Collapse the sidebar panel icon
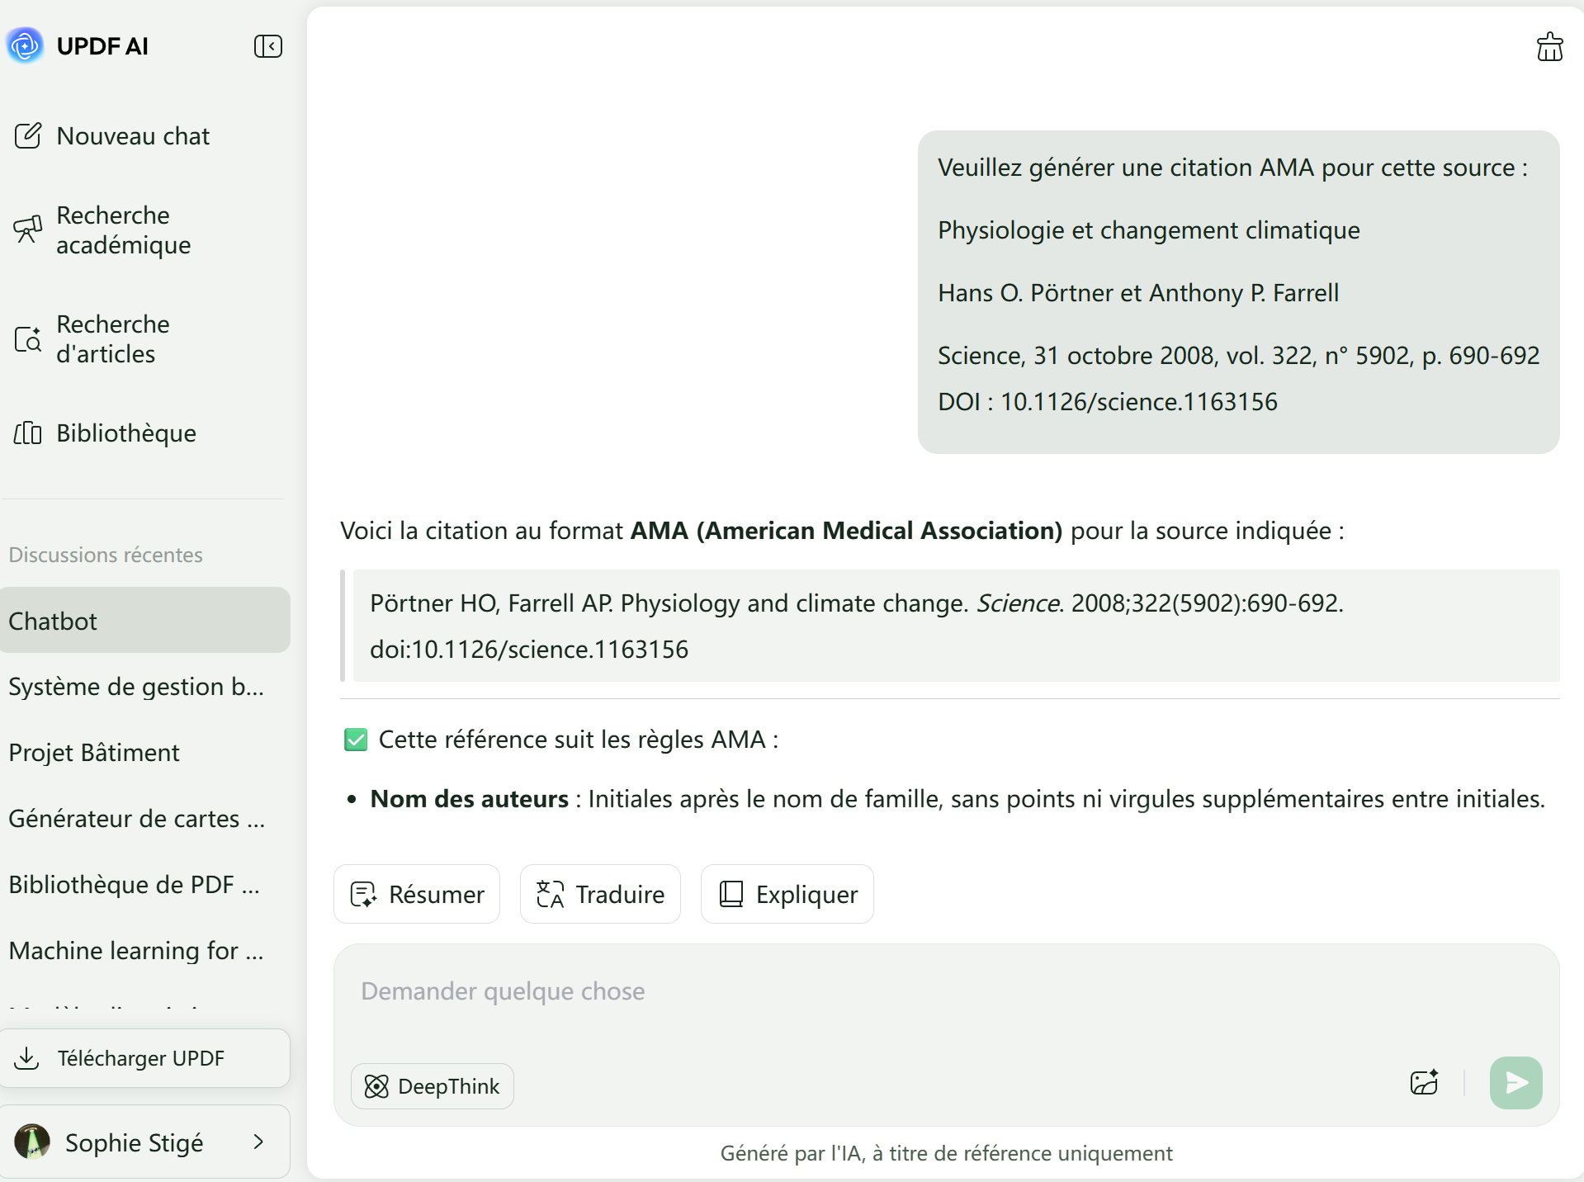 coord(267,46)
